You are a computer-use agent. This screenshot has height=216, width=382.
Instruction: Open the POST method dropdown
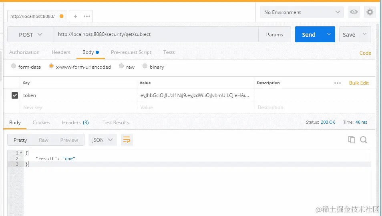(30, 34)
